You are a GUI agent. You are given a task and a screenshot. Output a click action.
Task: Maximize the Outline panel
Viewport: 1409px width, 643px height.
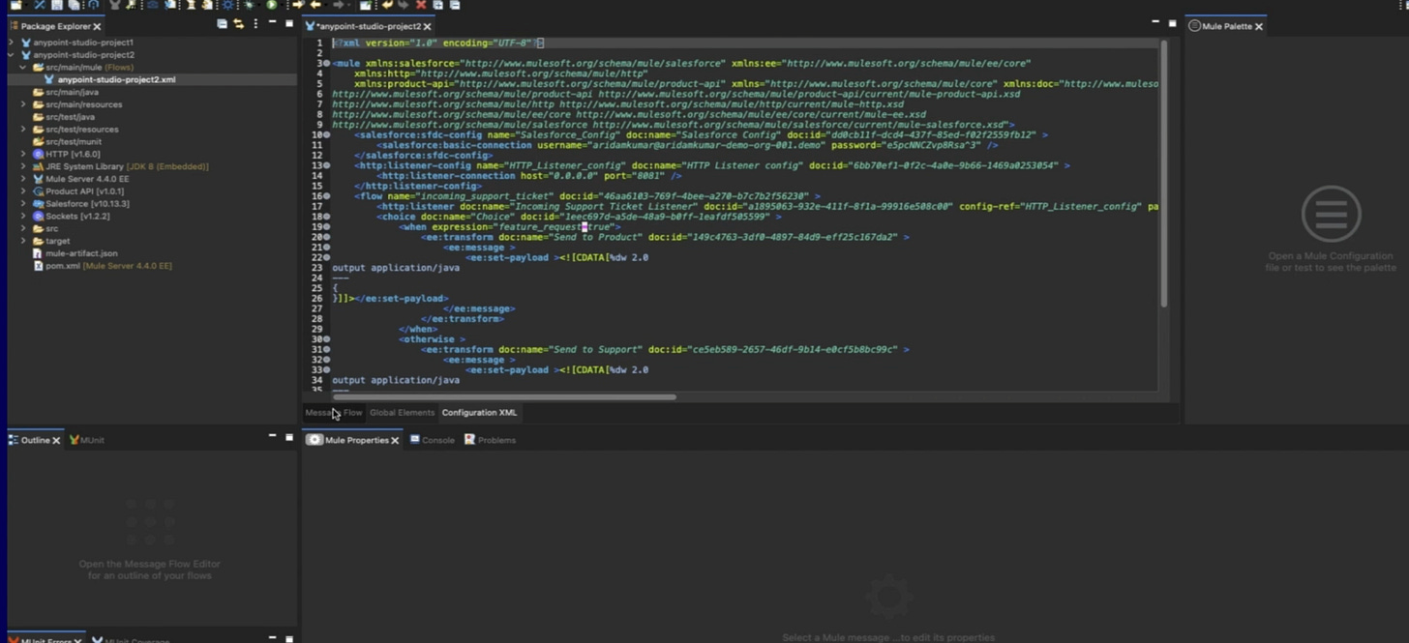click(288, 437)
